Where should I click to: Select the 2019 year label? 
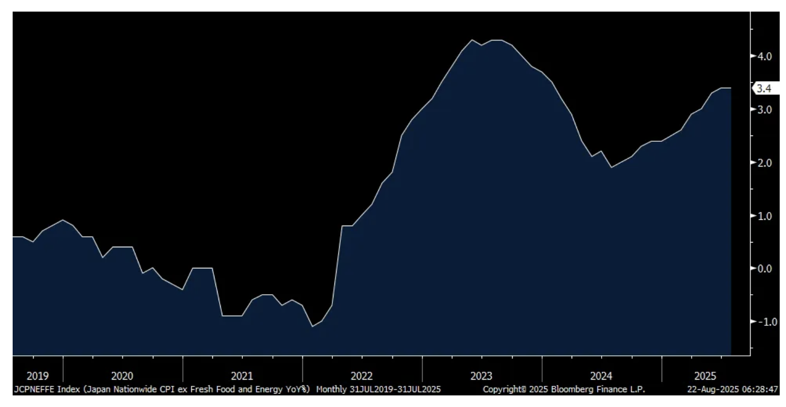(x=37, y=376)
